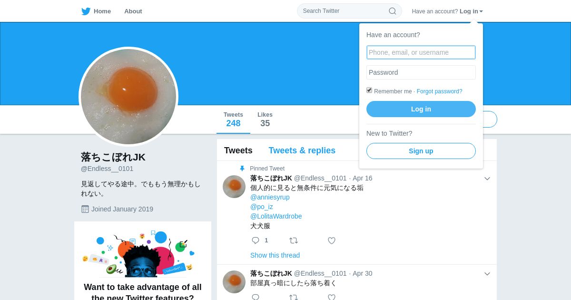Screen dimensions: 571x300
Task: Toggle the Remember me checkbox
Action: coord(369,90)
